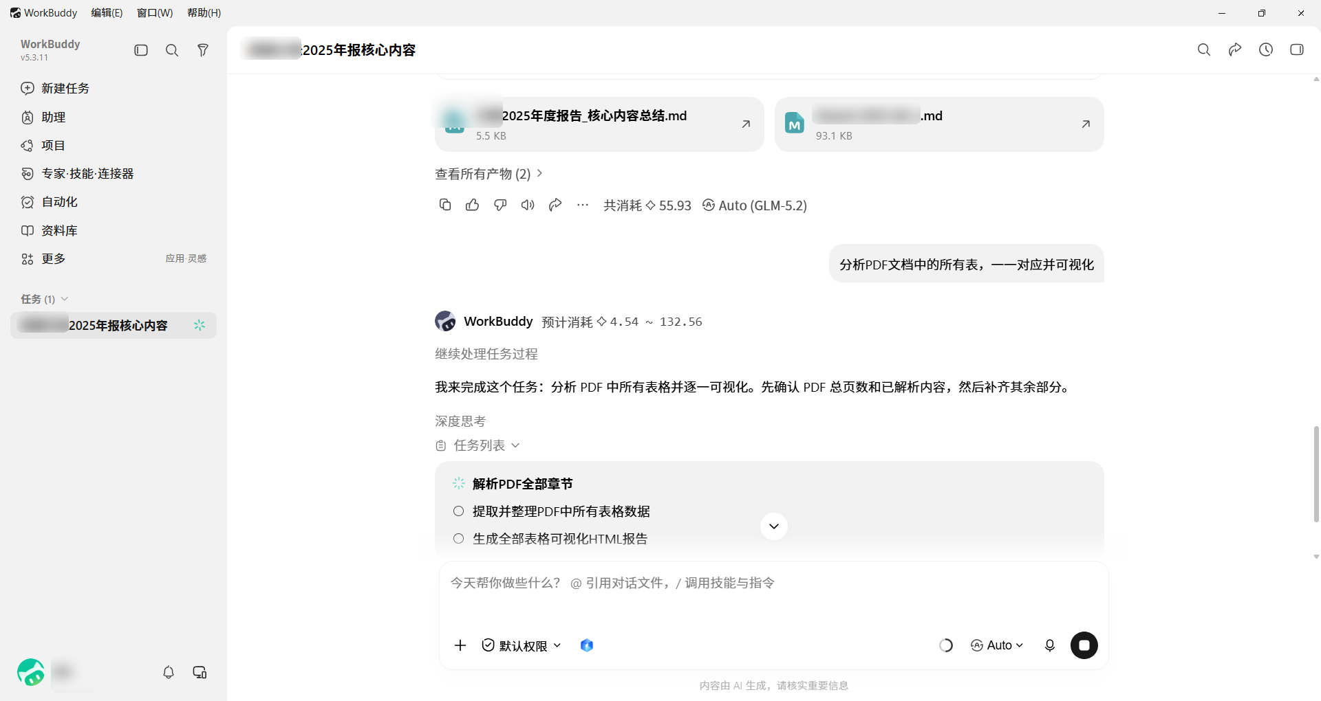1321x701 pixels.
Task: Give the response a thumbs down
Action: [x=500, y=205]
